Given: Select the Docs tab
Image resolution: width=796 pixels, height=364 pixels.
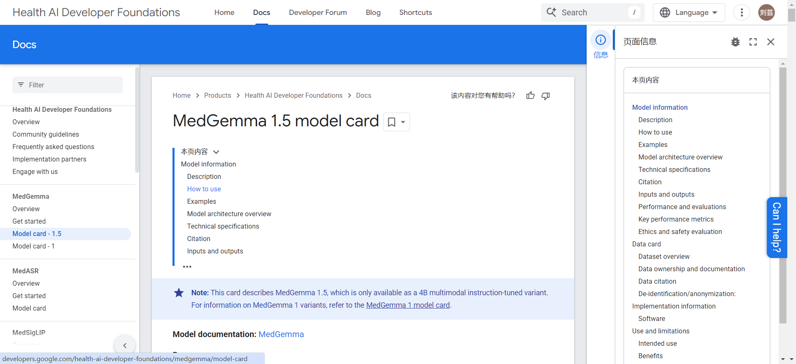Looking at the screenshot, I should 262,12.
